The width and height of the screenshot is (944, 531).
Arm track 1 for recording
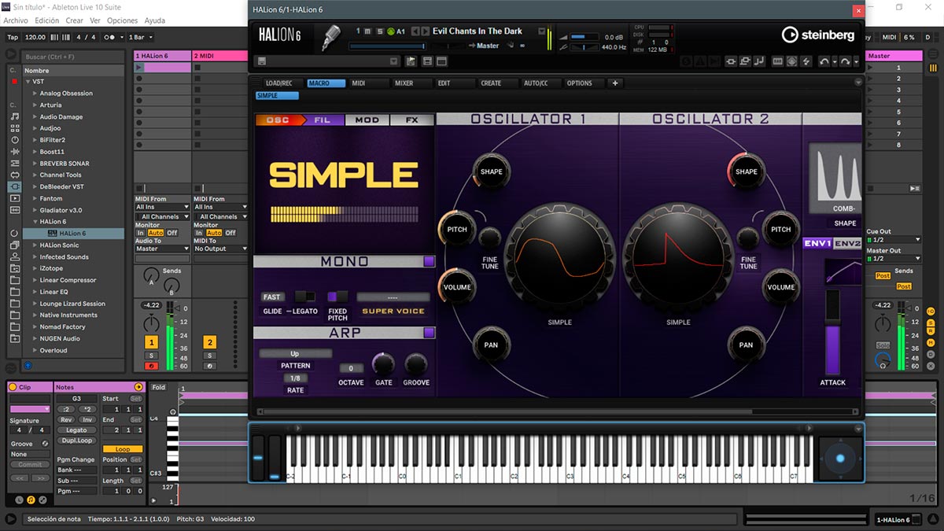tap(151, 366)
